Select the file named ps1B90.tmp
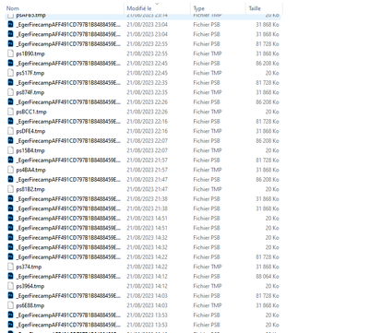This screenshot has width=369, height=333. coord(30,54)
